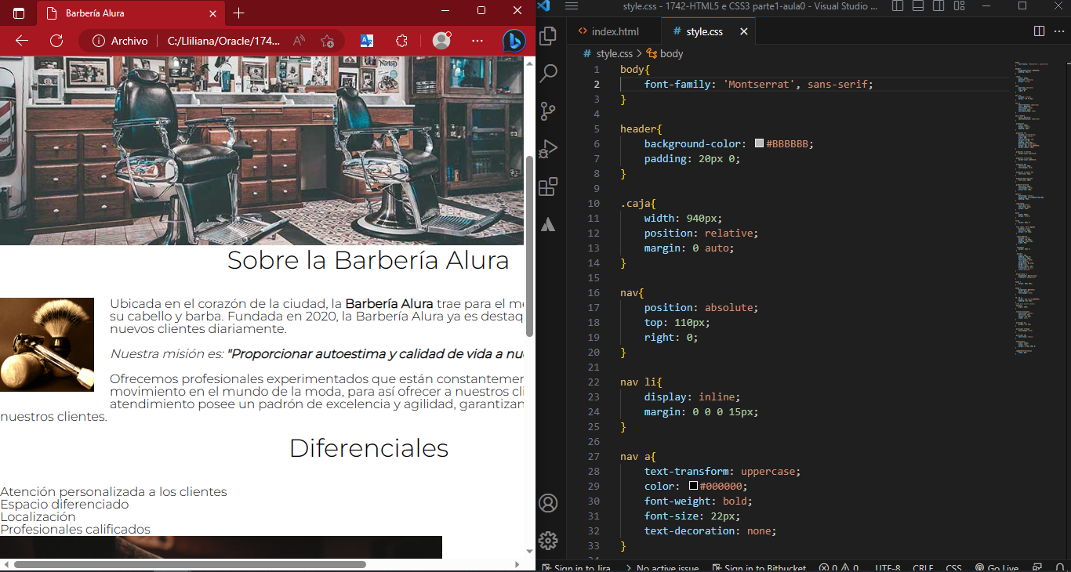Change the CSS language mode
The image size is (1071, 572).
tap(953, 567)
